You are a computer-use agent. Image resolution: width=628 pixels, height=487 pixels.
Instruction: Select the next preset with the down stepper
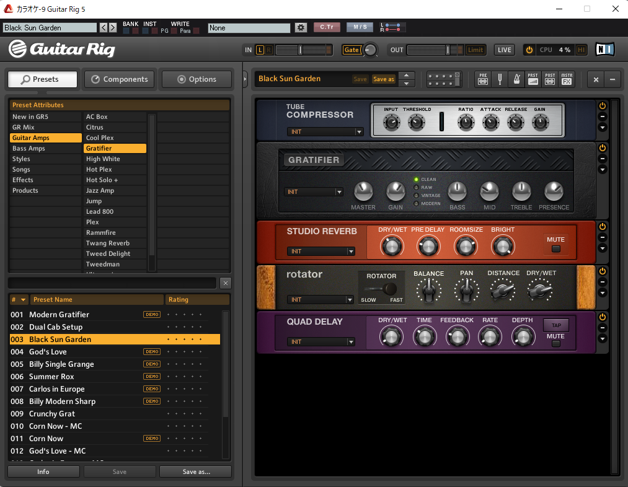(407, 83)
